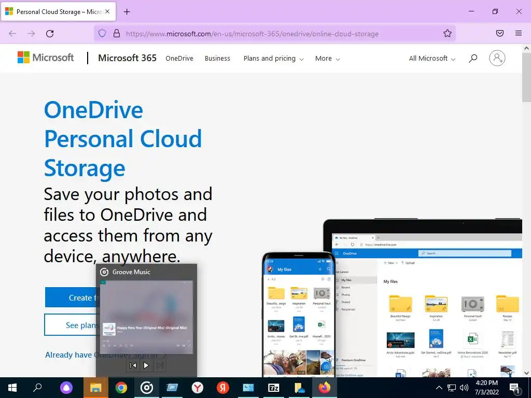
Task: Open the tracking protection shield icon
Action: click(102, 33)
